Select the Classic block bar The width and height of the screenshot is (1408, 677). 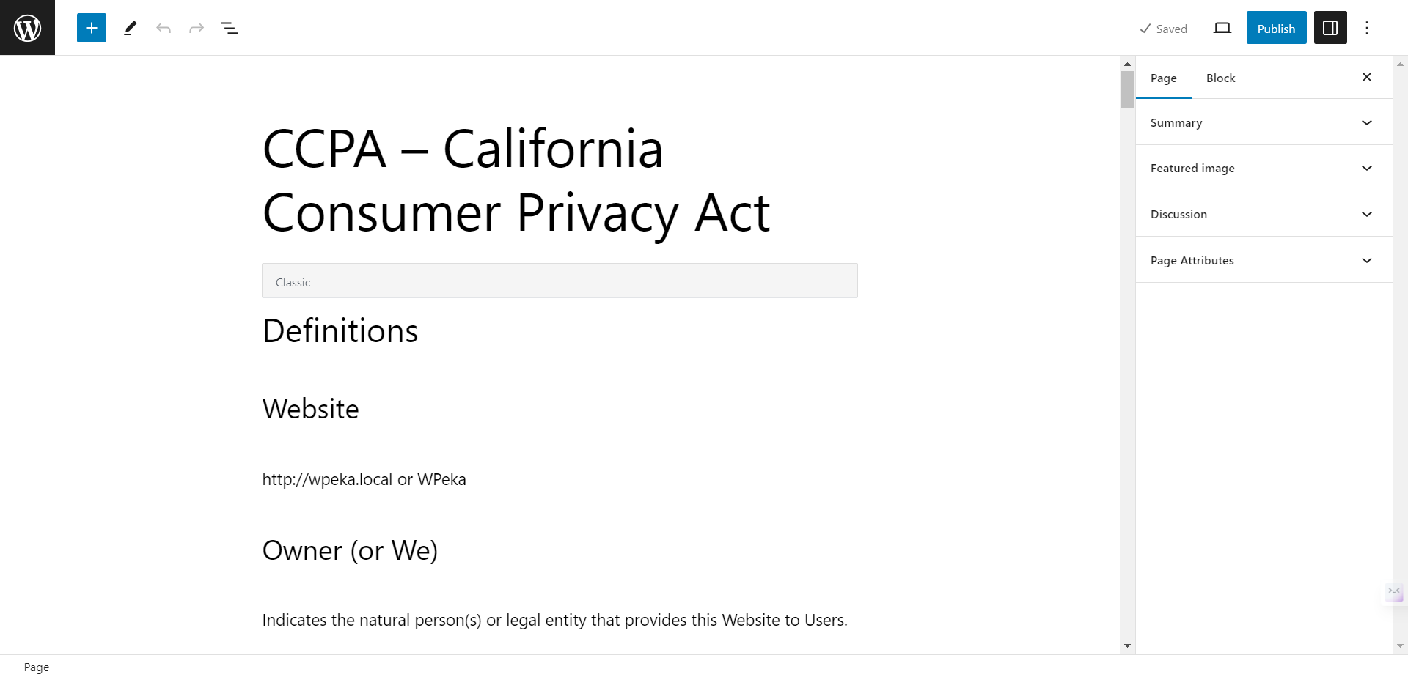coord(560,281)
